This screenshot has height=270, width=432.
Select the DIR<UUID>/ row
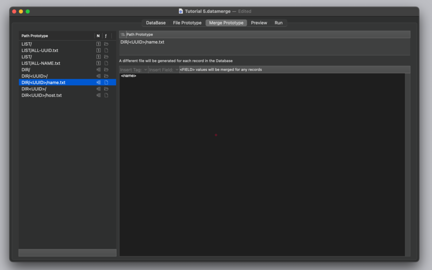tap(67, 88)
